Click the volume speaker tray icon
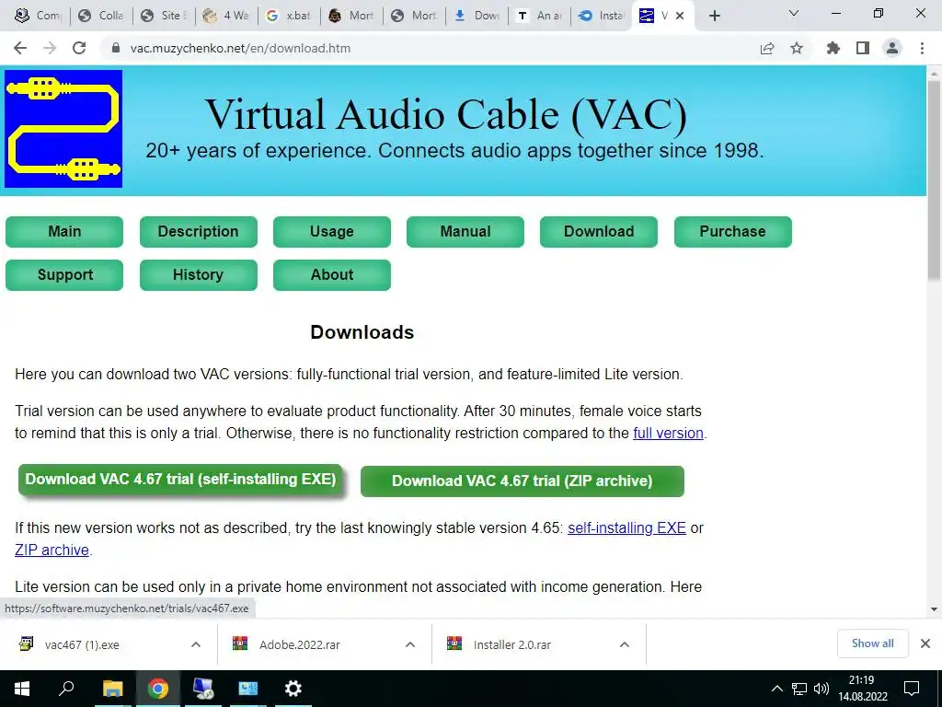The width and height of the screenshot is (942, 707). (x=821, y=689)
